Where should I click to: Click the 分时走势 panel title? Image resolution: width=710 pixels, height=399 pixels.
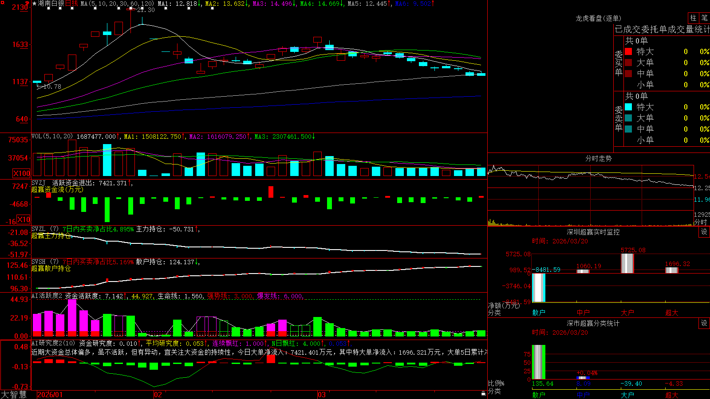598,158
